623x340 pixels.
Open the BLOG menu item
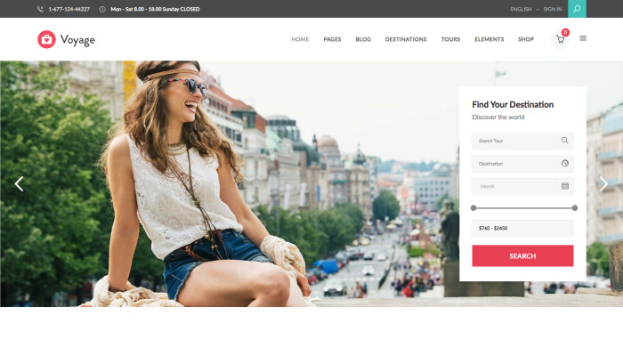tap(363, 39)
